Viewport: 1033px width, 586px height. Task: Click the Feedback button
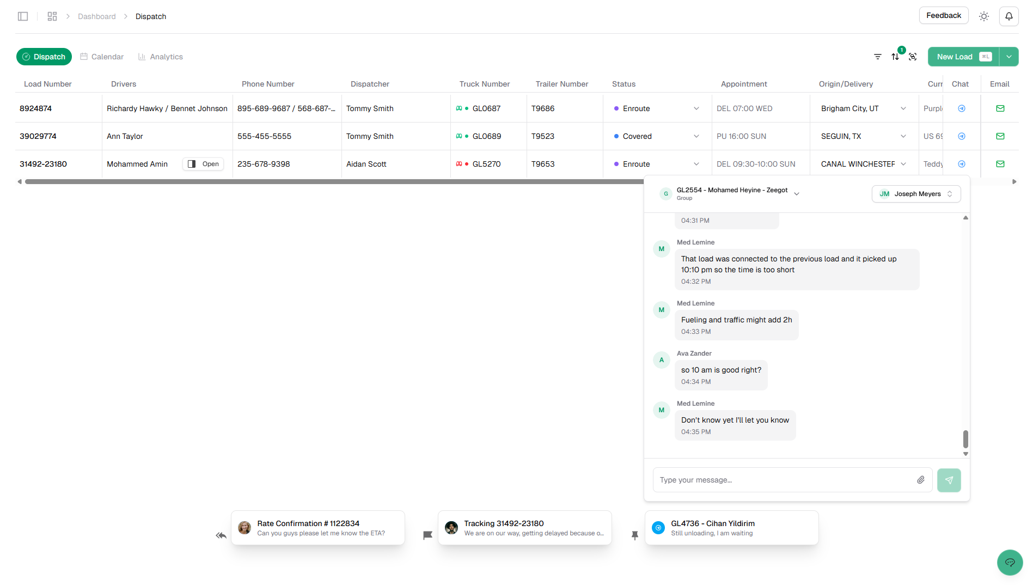click(943, 15)
